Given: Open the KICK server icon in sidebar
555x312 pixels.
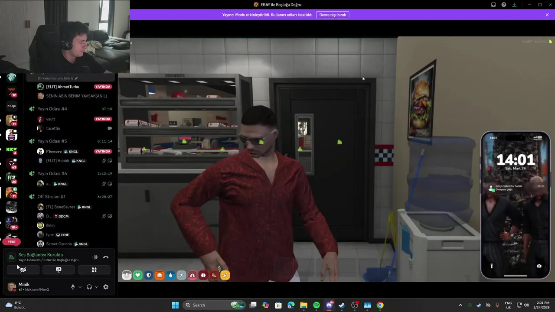Looking at the screenshot, I should pos(11,149).
